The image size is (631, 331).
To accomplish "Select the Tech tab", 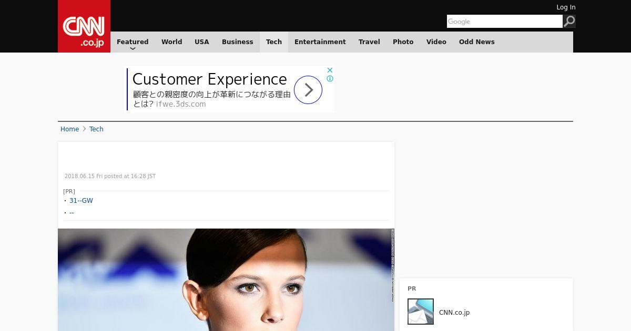I will (274, 42).
